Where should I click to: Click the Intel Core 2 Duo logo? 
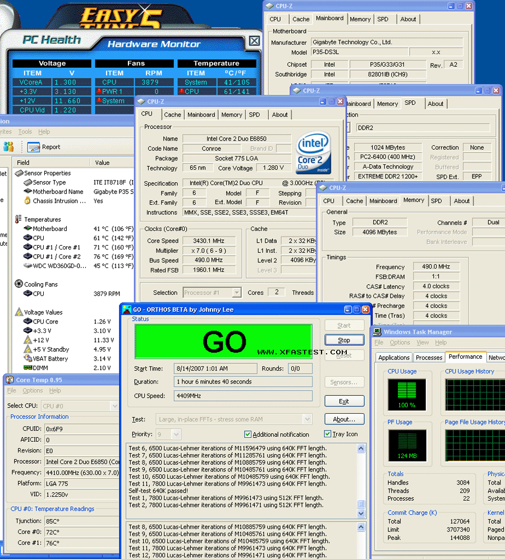pyautogui.click(x=314, y=153)
